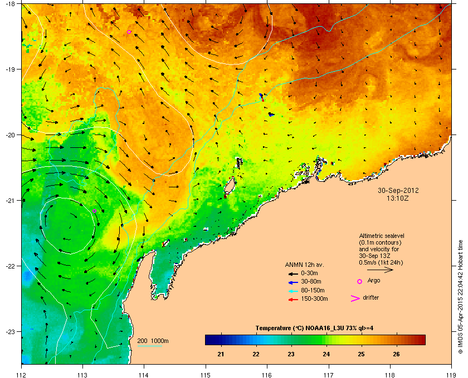Click the 'ANMN 12h av.' legend heading

pyautogui.click(x=304, y=265)
